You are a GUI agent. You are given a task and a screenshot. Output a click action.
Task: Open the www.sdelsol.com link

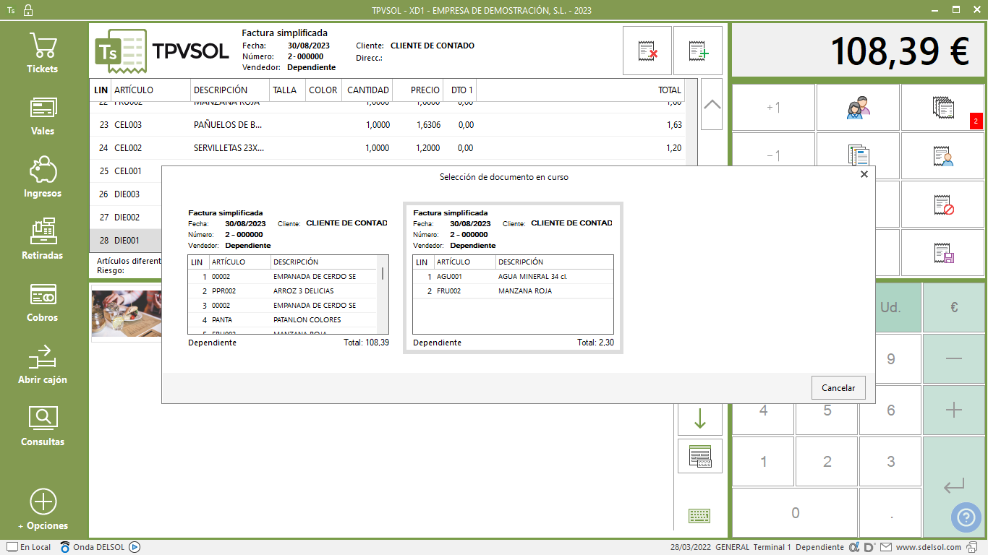click(928, 547)
